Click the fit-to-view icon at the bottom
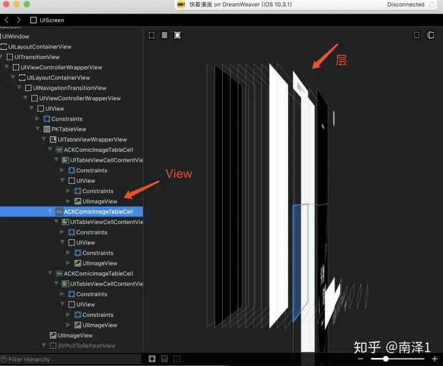This screenshot has height=366, width=443. point(152,359)
